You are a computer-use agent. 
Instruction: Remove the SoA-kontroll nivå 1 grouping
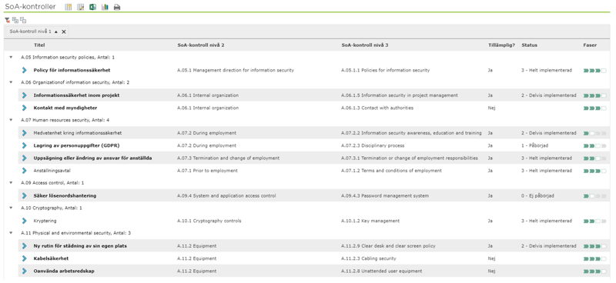pyautogui.click(x=64, y=32)
